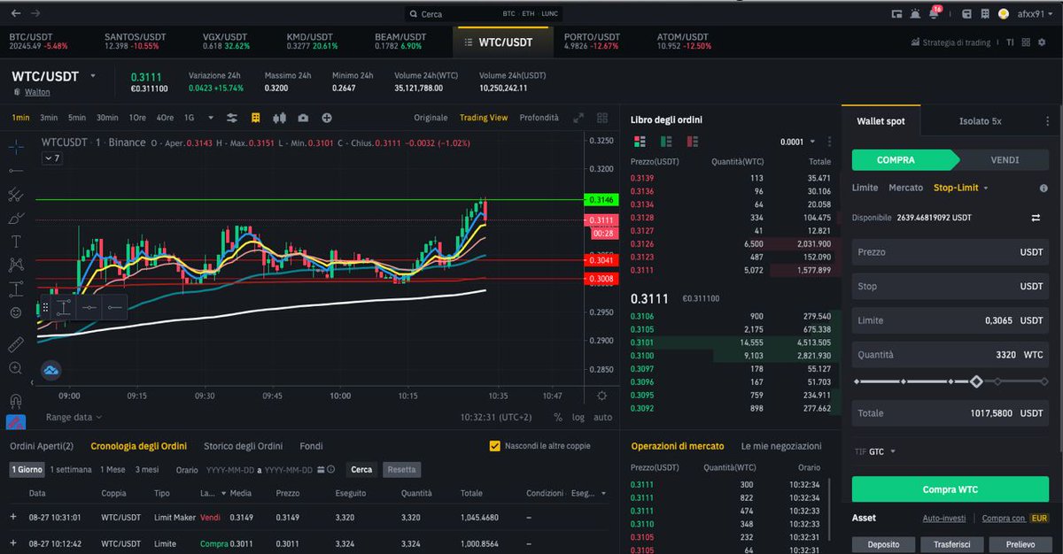1063x554 pixels.
Task: Open the trend line drawing tool
Action: coord(15,171)
